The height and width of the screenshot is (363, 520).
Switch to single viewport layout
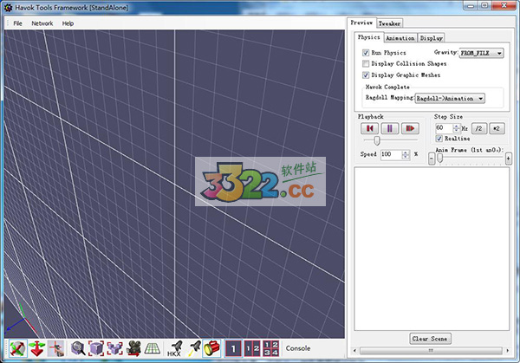click(x=233, y=348)
